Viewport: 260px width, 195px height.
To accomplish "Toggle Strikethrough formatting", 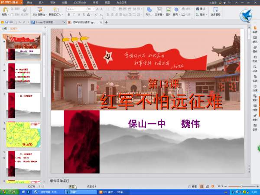I will tap(84, 15).
